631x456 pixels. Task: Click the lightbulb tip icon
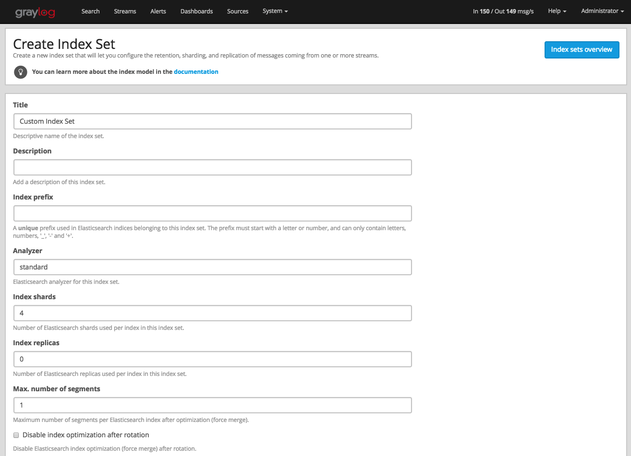[x=20, y=72]
